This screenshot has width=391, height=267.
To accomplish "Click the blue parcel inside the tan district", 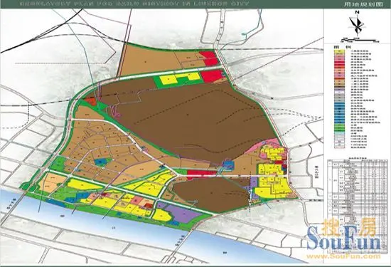I will (x=100, y=162).
